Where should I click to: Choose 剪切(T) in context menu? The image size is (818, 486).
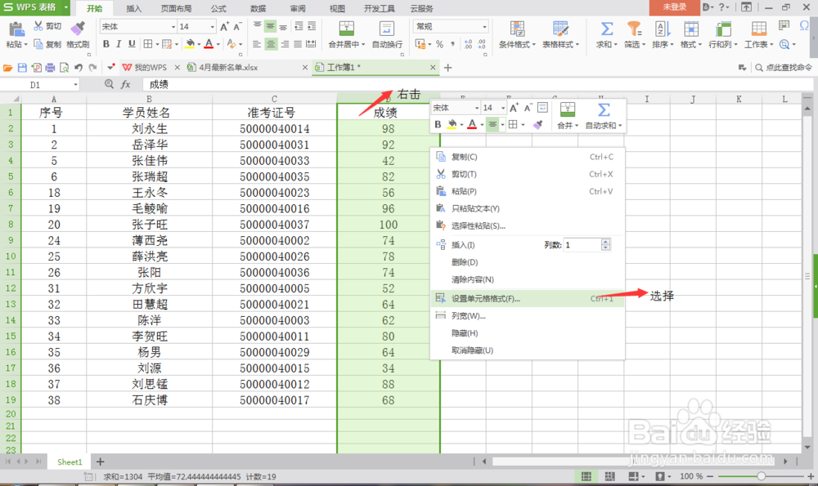pos(528,174)
